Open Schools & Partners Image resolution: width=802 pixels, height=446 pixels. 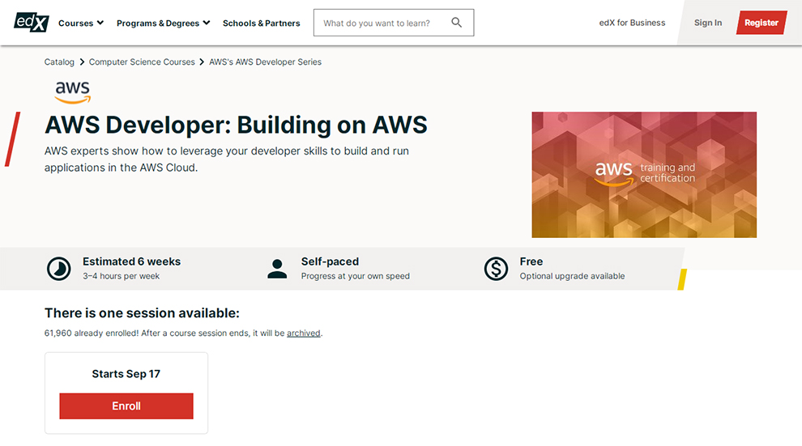click(262, 23)
